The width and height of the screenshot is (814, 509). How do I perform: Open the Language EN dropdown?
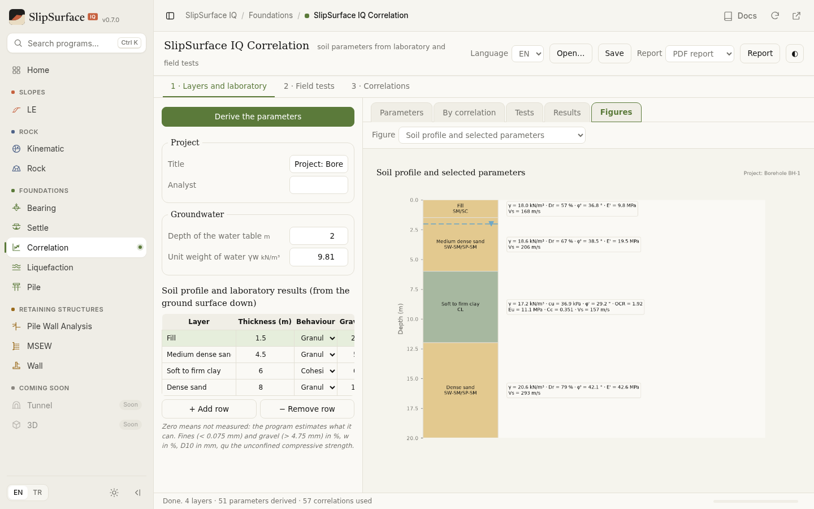tap(527, 54)
